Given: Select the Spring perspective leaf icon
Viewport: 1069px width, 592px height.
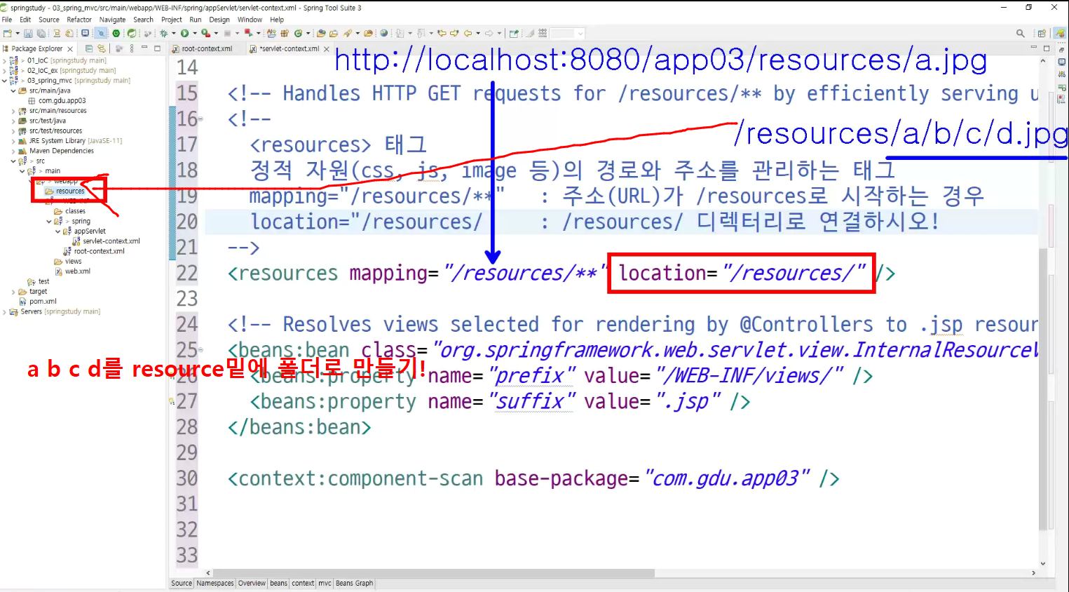Looking at the screenshot, I should click(1059, 33).
